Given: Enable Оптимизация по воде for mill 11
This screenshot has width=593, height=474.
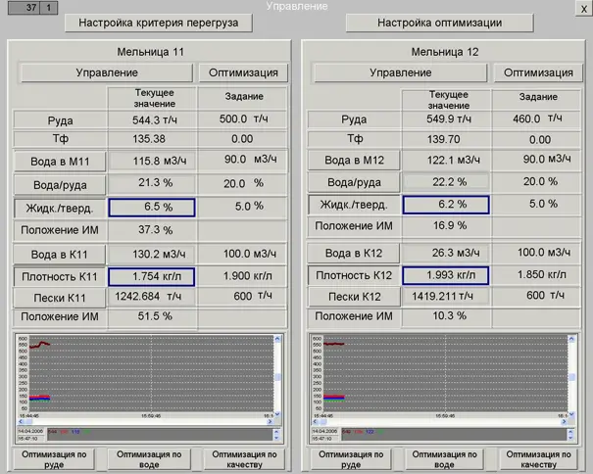Looking at the screenshot, I should tap(150, 460).
